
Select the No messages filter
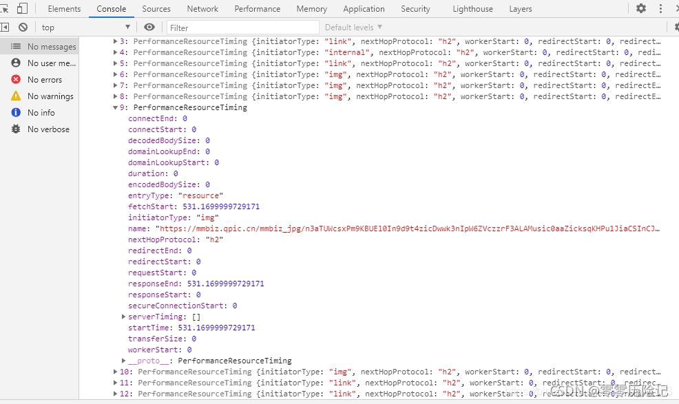tap(39, 46)
